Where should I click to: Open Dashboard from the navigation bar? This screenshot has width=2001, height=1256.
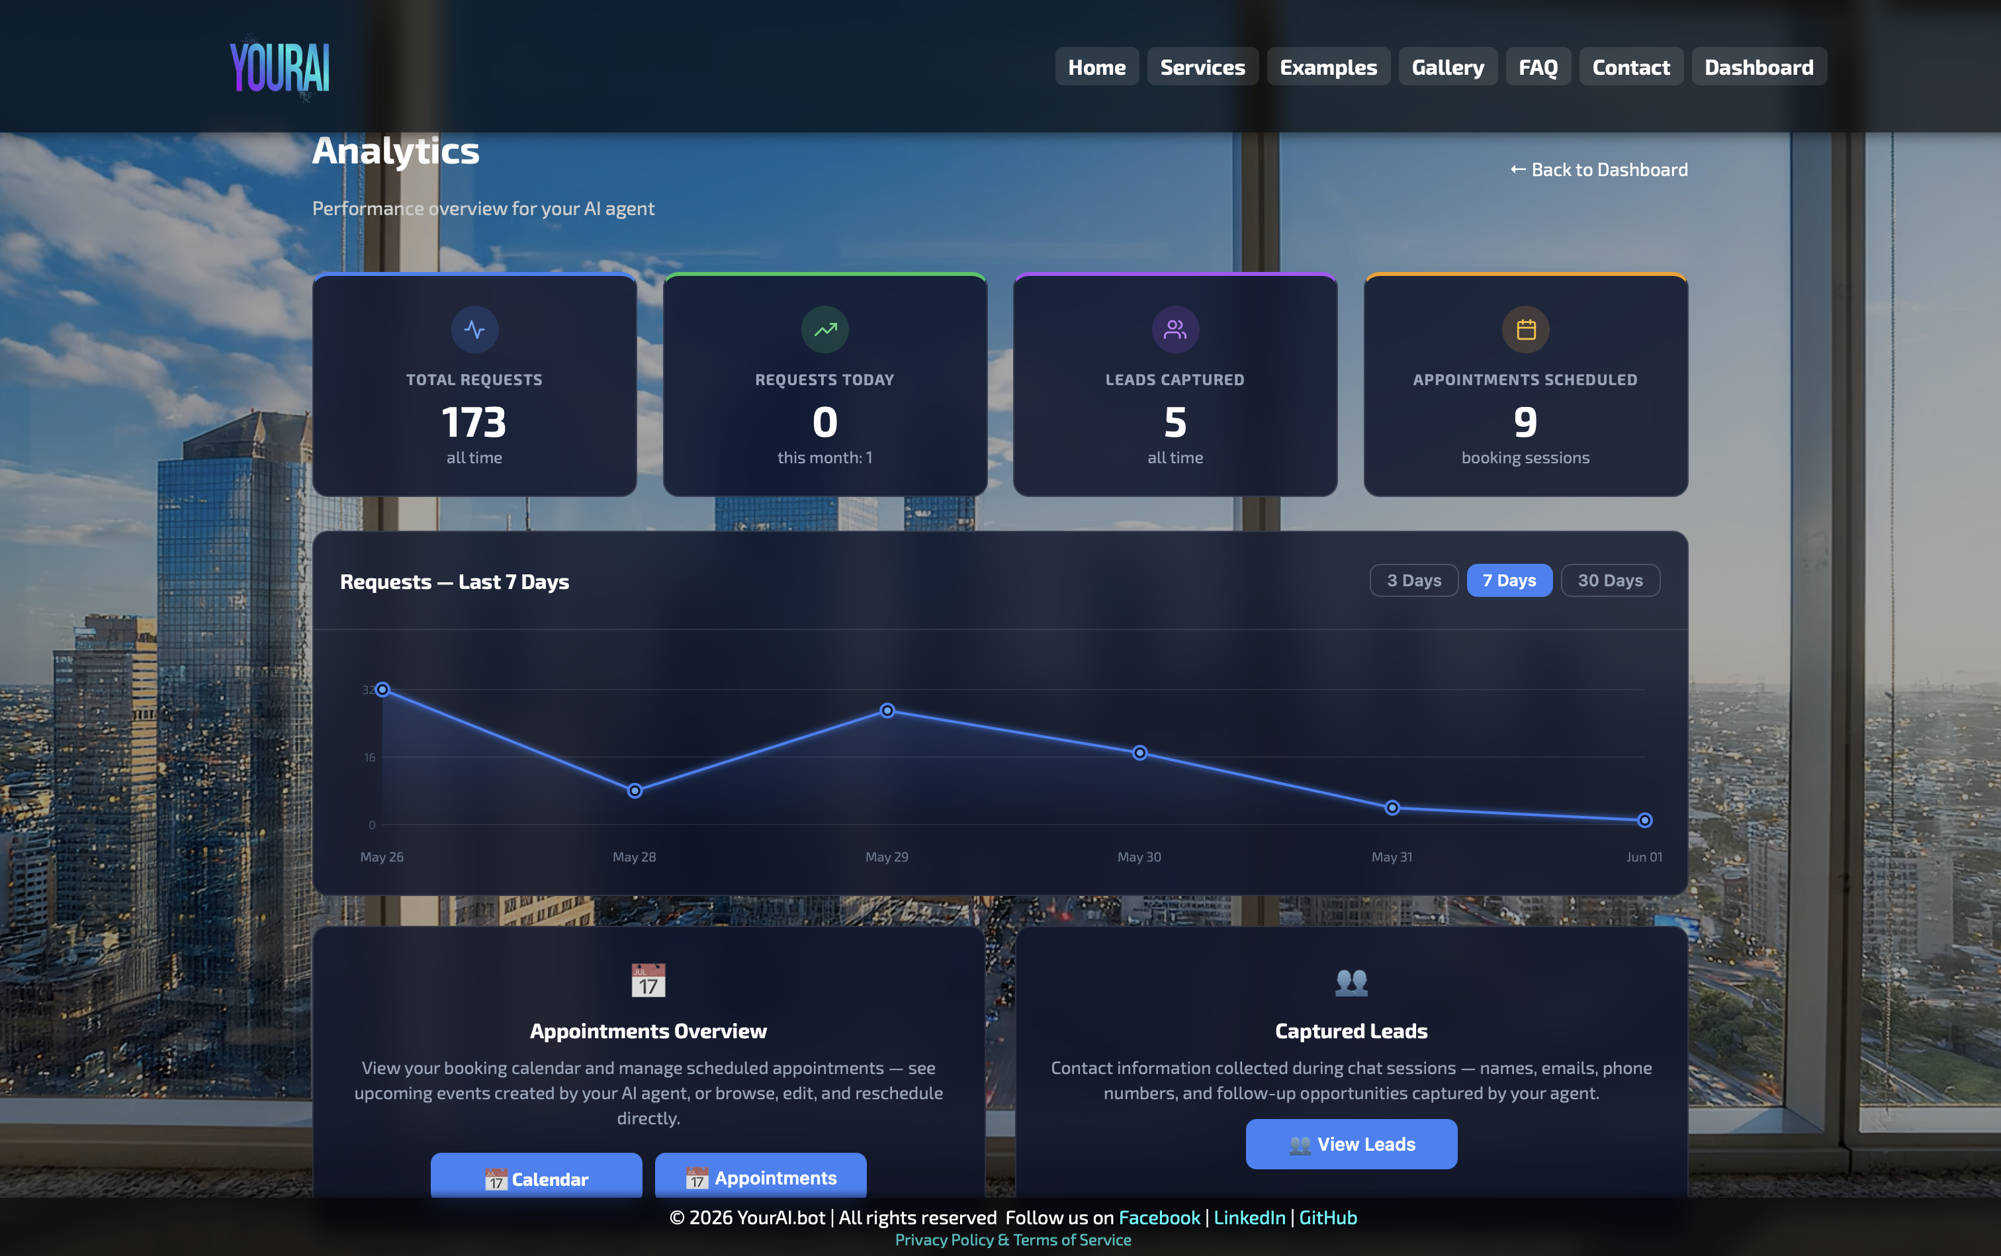coord(1758,66)
